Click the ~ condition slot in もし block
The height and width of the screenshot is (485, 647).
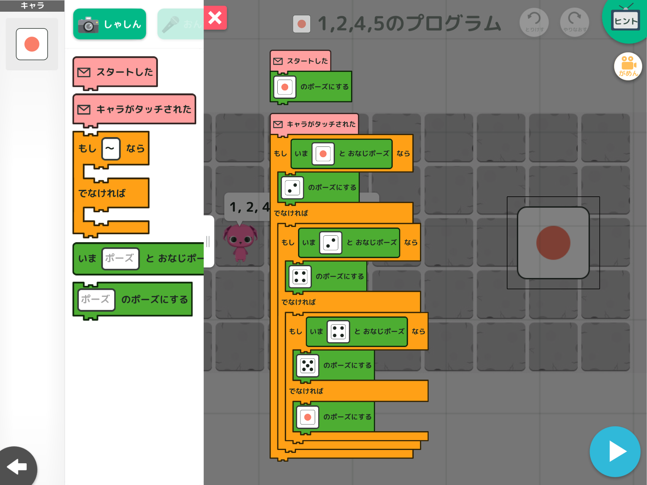[111, 149]
